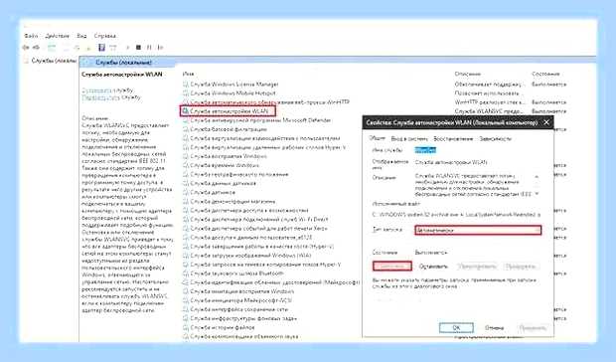Click the Отмена button in the dialog
This screenshot has height=362, width=616.
(x=494, y=328)
